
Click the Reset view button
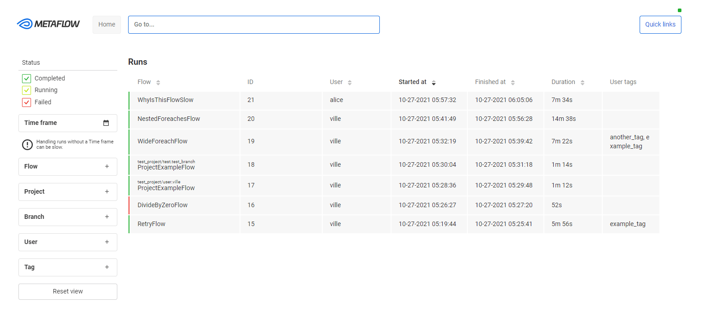coord(67,291)
